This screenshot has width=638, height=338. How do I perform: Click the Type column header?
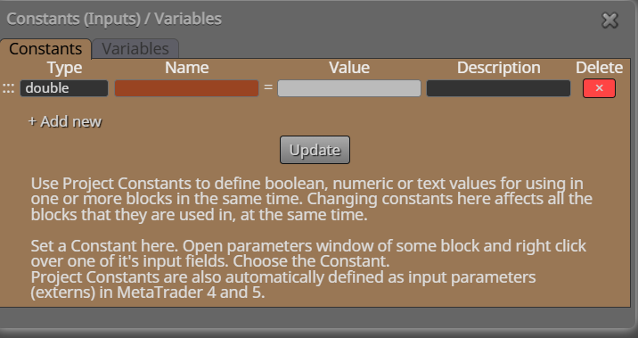point(64,68)
